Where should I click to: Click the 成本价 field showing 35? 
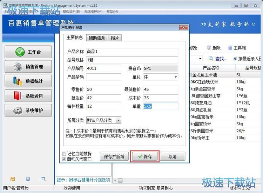tap(161, 98)
